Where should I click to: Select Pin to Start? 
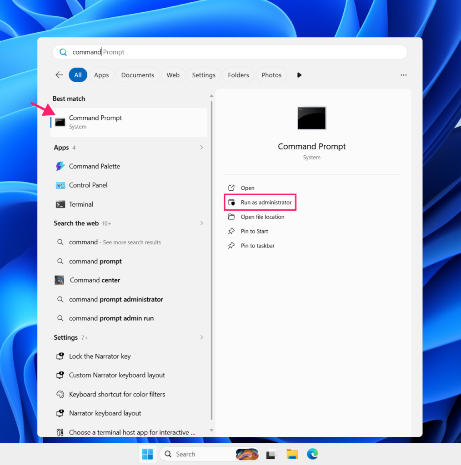(x=254, y=231)
